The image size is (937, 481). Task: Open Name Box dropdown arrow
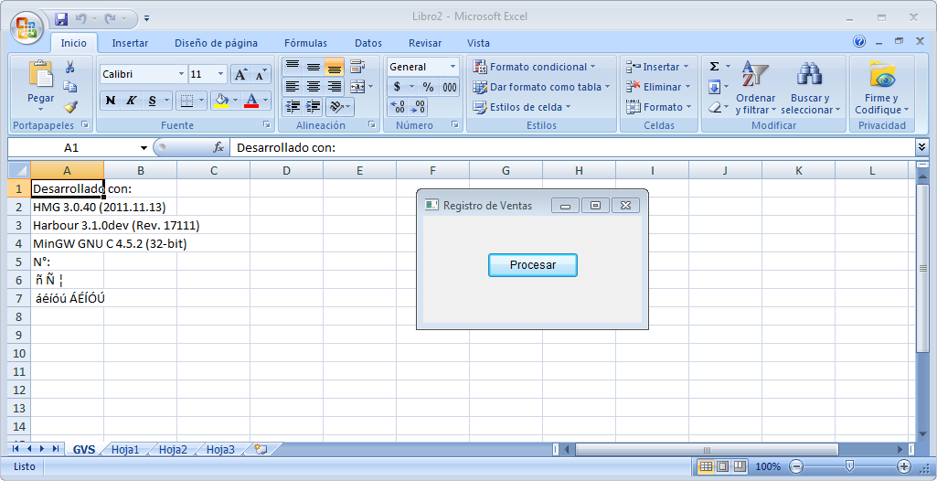point(144,147)
